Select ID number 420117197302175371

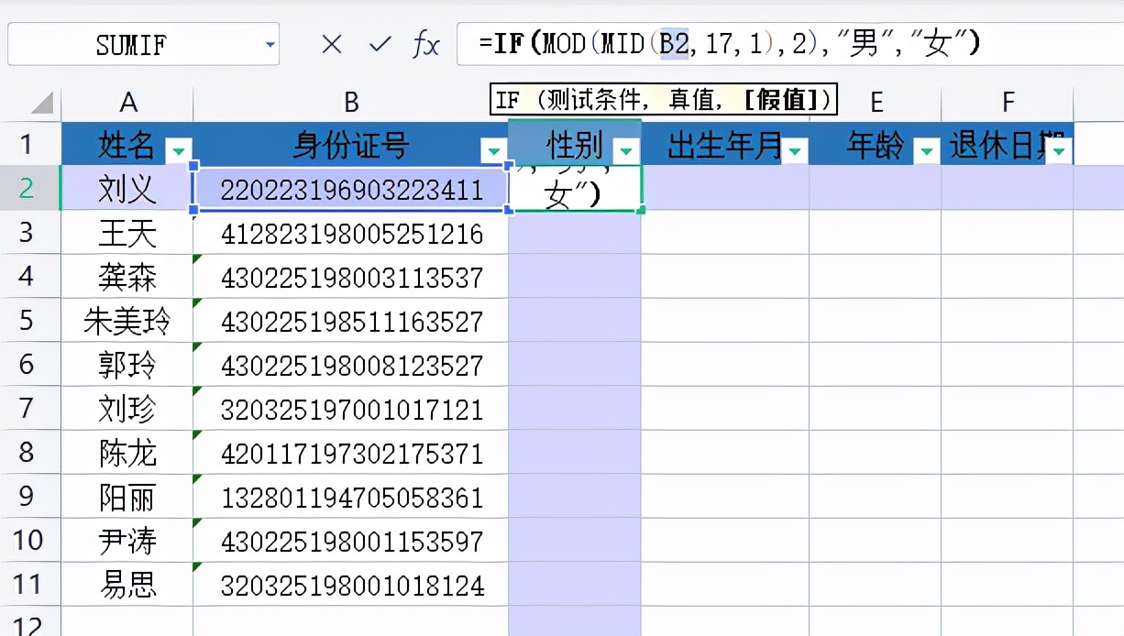pos(351,453)
